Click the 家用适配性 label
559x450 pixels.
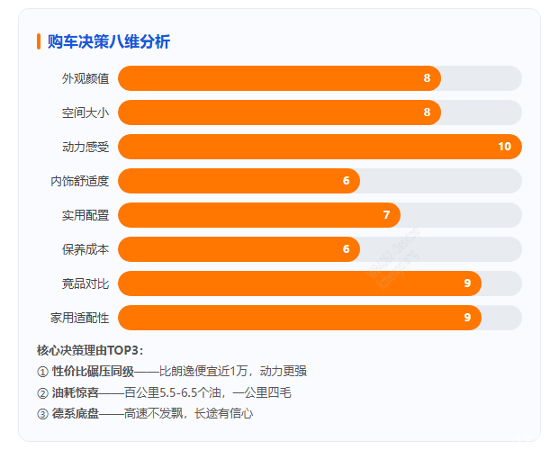79,318
